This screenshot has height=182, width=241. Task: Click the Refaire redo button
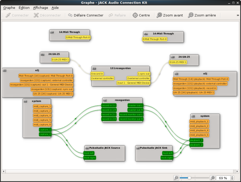click(117, 15)
